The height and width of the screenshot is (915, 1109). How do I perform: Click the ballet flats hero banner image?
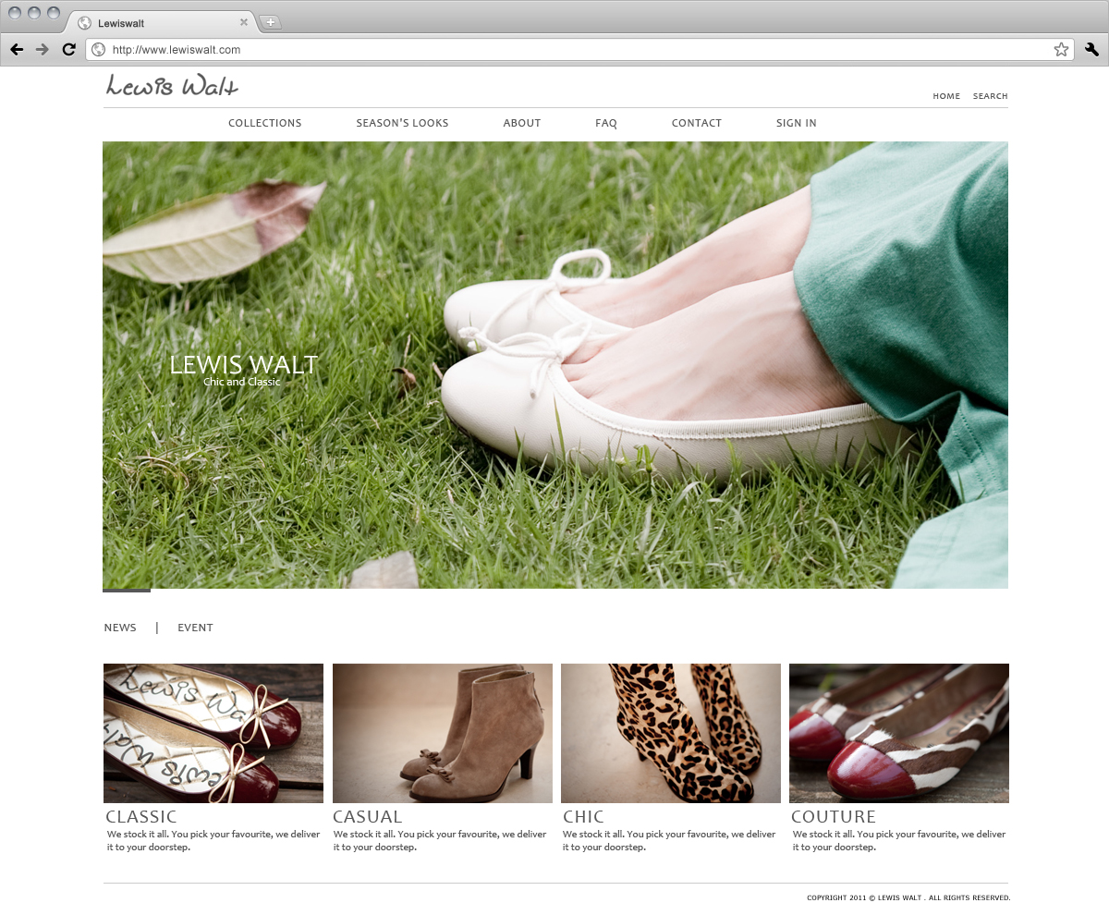(x=555, y=365)
